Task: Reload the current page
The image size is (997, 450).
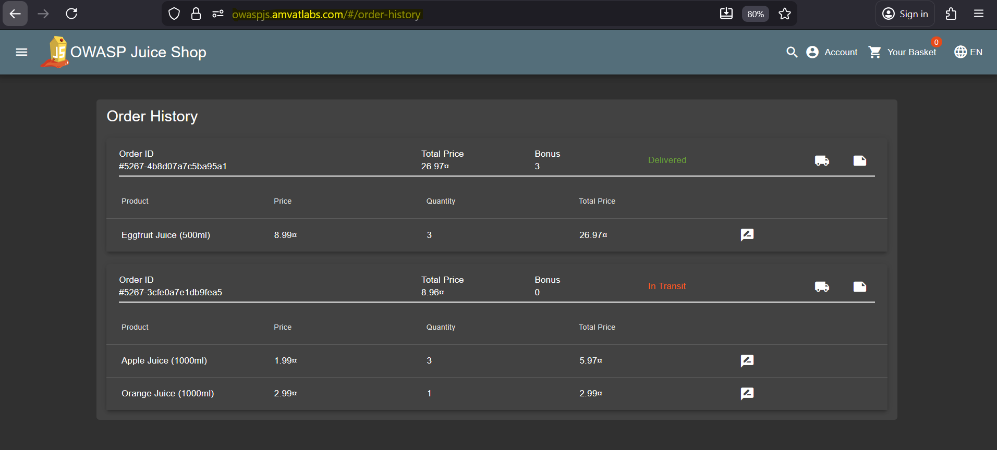Action: (x=71, y=14)
